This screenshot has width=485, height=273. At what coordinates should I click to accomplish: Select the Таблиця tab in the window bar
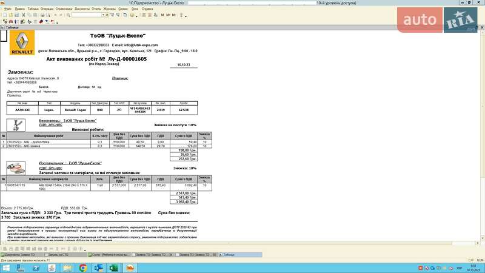227,255
